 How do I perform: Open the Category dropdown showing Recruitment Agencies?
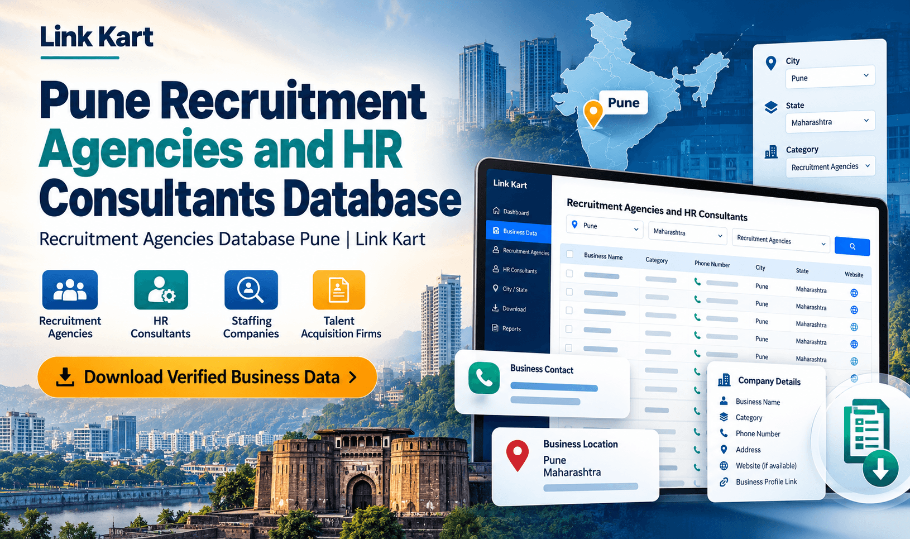click(x=830, y=166)
